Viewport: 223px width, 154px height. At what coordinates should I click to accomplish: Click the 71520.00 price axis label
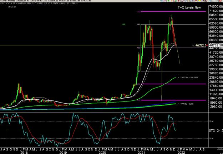coord(216,11)
